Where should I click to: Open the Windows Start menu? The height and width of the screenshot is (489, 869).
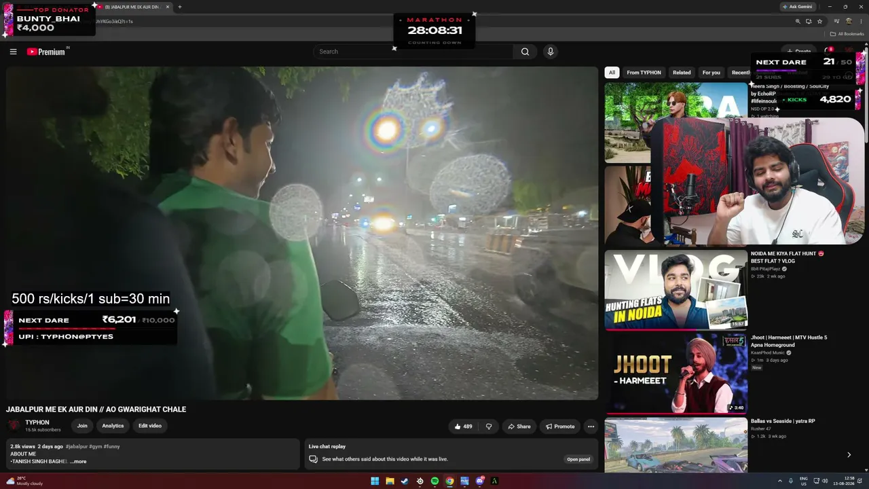pos(375,482)
